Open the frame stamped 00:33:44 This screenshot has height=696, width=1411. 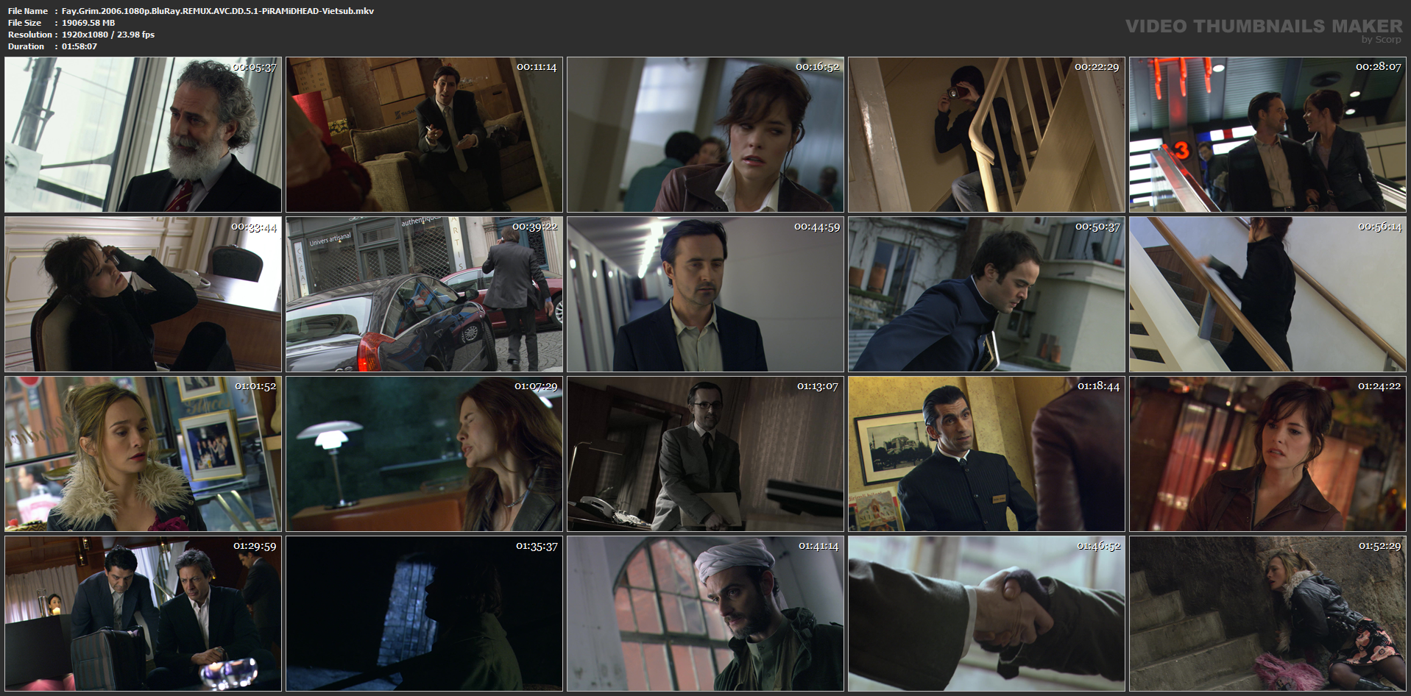(x=143, y=294)
